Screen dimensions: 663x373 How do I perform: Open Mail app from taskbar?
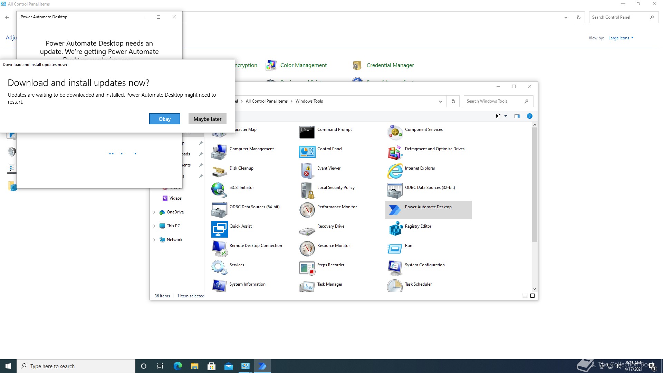pyautogui.click(x=229, y=366)
